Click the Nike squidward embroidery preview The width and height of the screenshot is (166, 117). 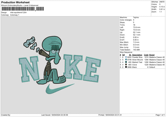[60, 65]
